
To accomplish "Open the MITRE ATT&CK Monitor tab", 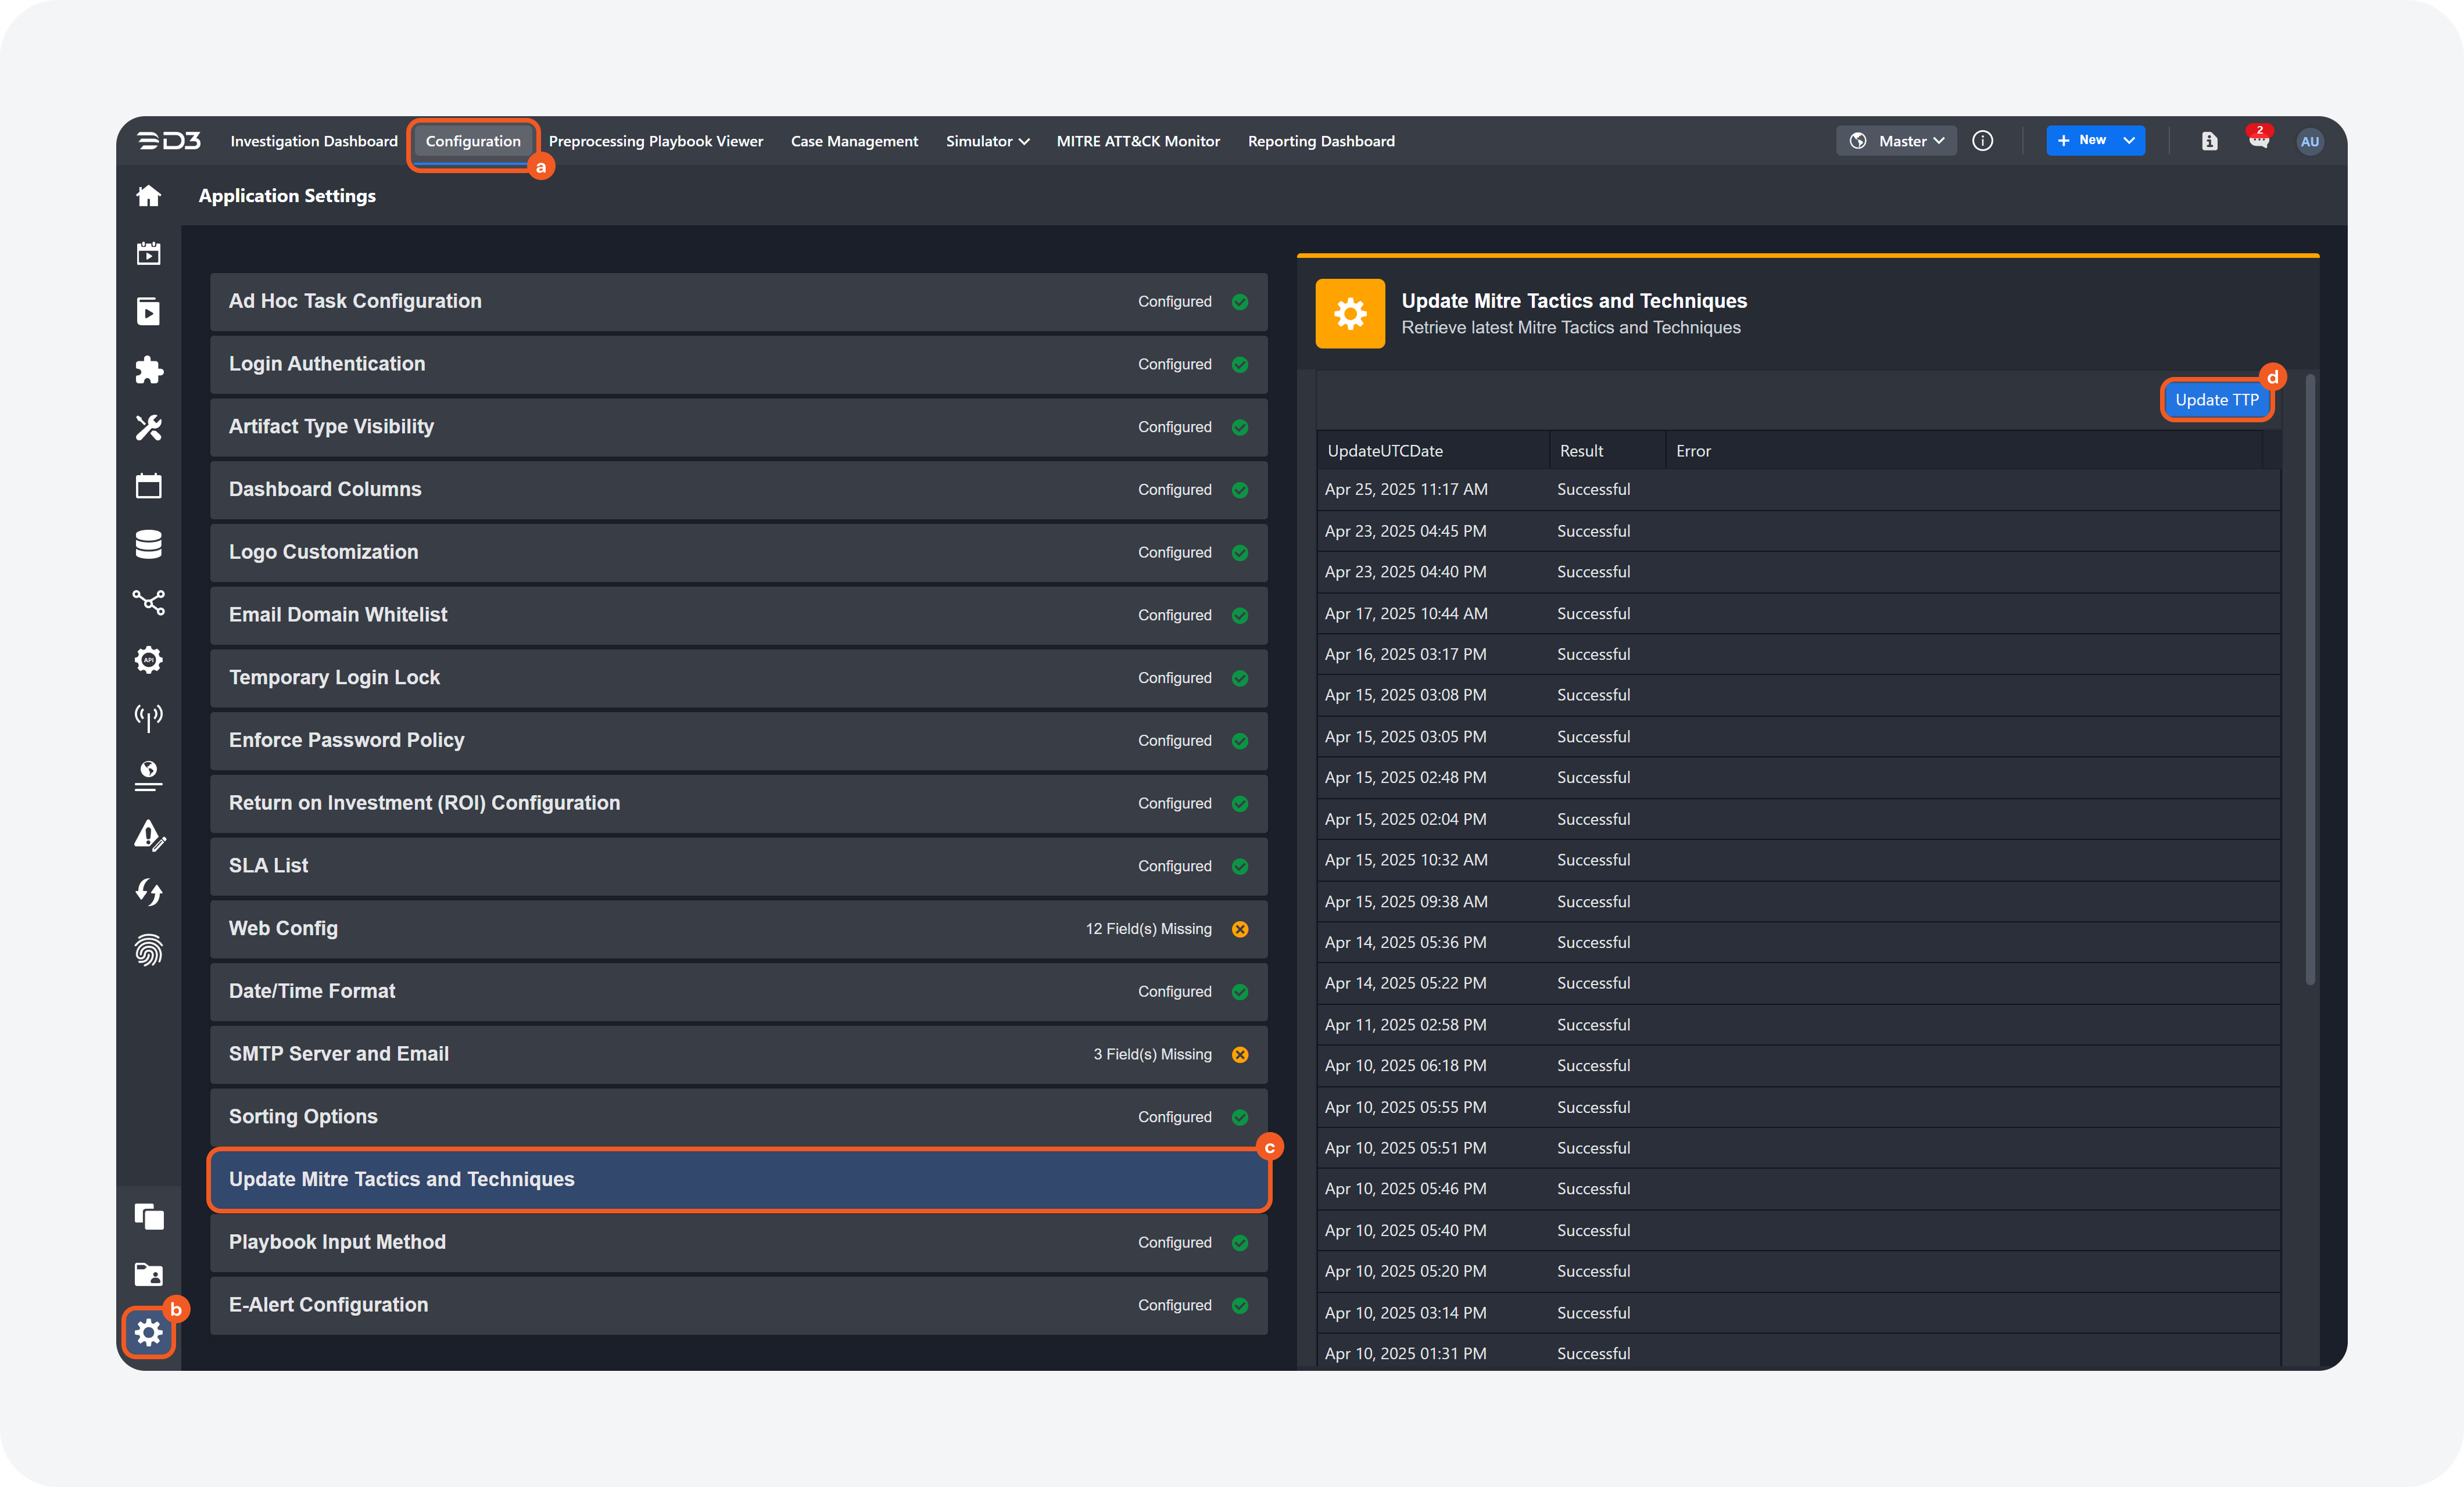I will point(1138,141).
